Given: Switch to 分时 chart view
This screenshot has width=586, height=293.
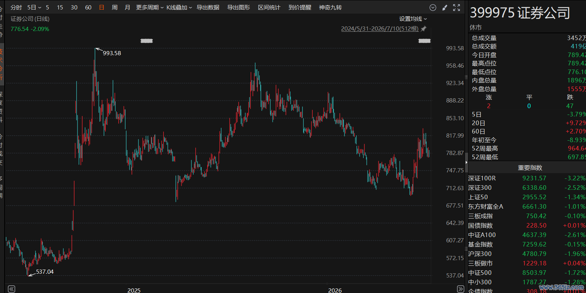Looking at the screenshot, I should 16,8.
